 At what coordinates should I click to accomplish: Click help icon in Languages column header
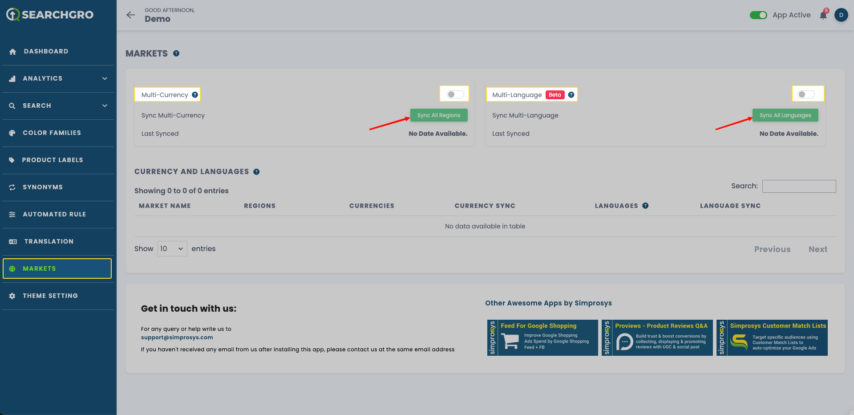[645, 206]
